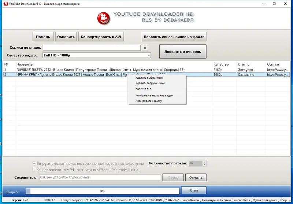Click the 00:00:17 elapsed time
Screen dimensions: 293x204
[x=49, y=200]
